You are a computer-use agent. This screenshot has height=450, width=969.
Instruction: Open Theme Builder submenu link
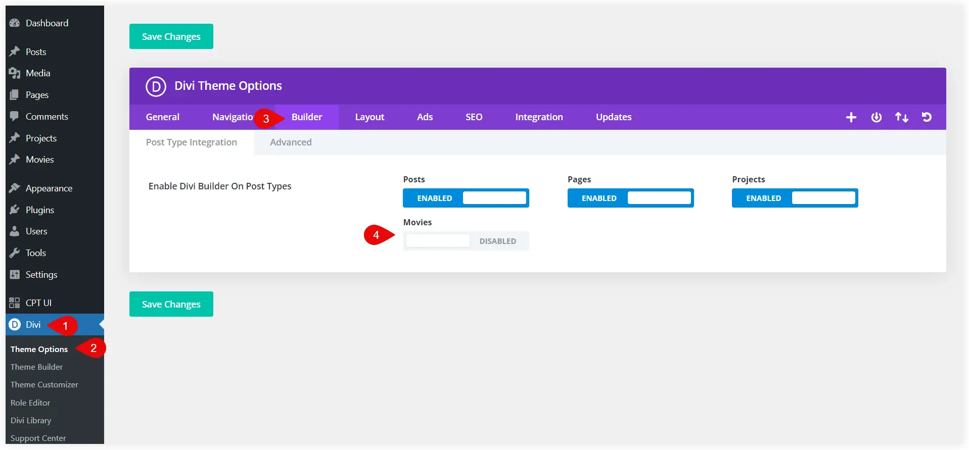point(36,367)
